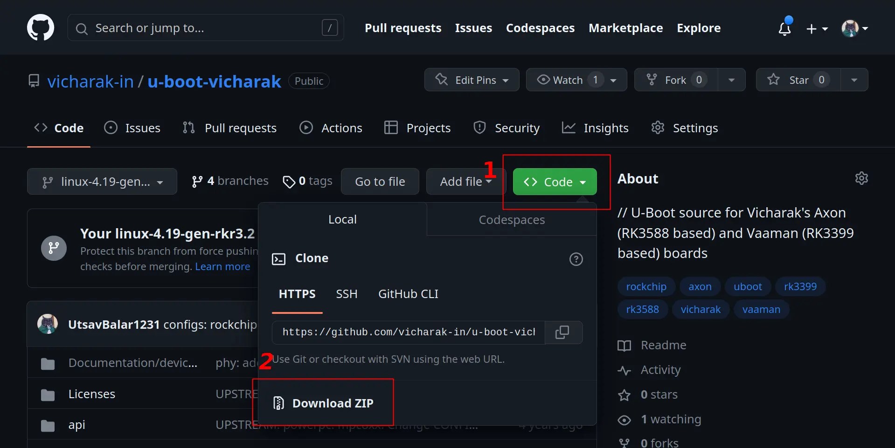The image size is (895, 448).
Task: Open the rockchip topic tag
Action: pyautogui.click(x=646, y=286)
